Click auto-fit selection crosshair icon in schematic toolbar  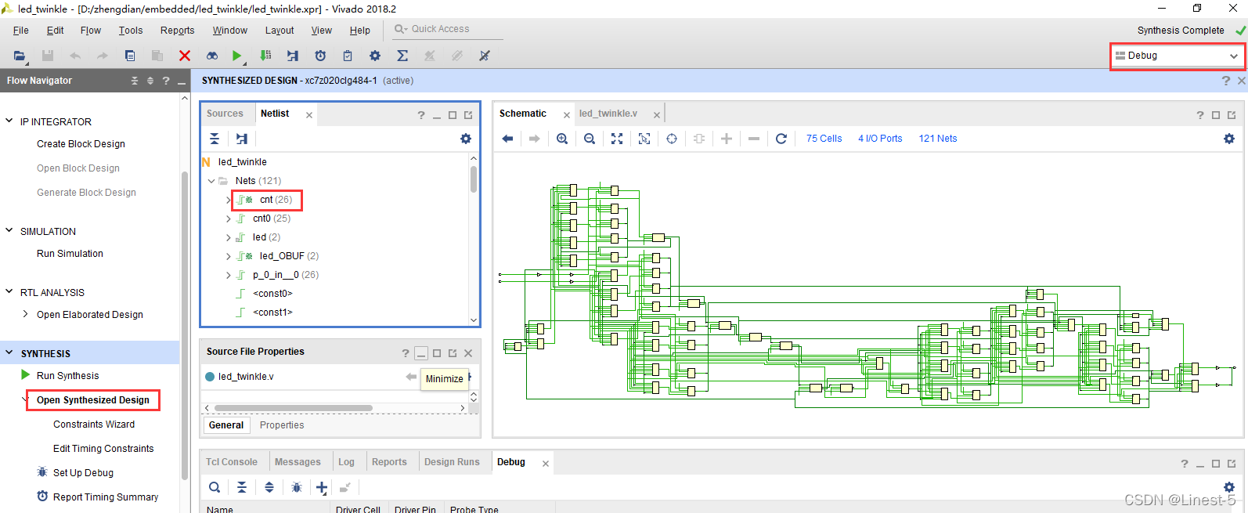[x=672, y=139]
